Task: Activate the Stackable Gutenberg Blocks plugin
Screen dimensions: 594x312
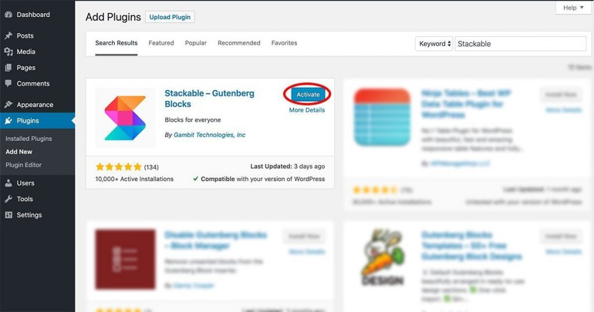Action: point(307,95)
